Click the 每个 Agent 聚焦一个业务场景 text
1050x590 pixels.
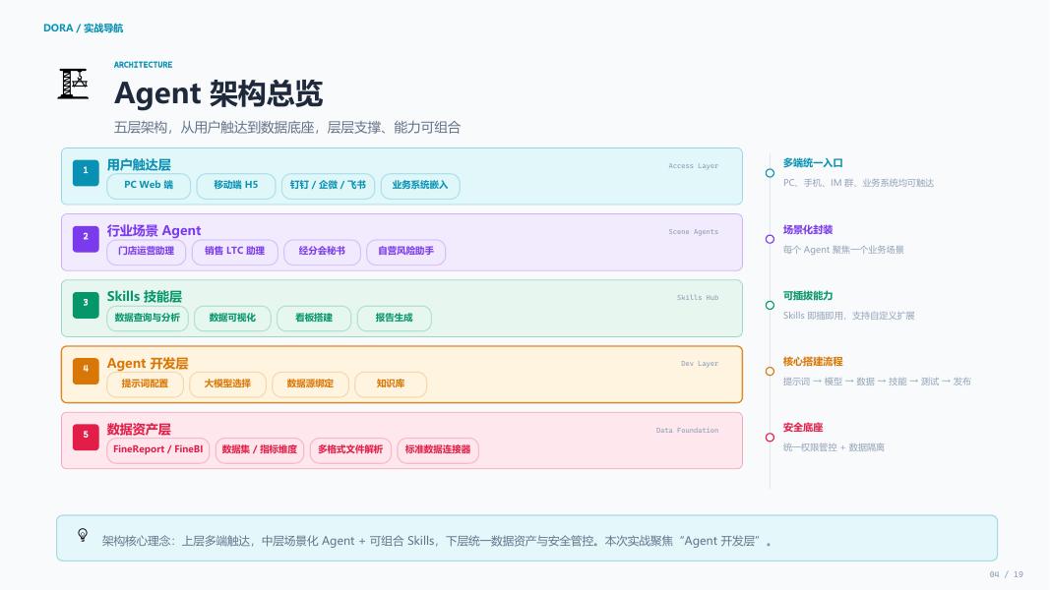coord(843,250)
